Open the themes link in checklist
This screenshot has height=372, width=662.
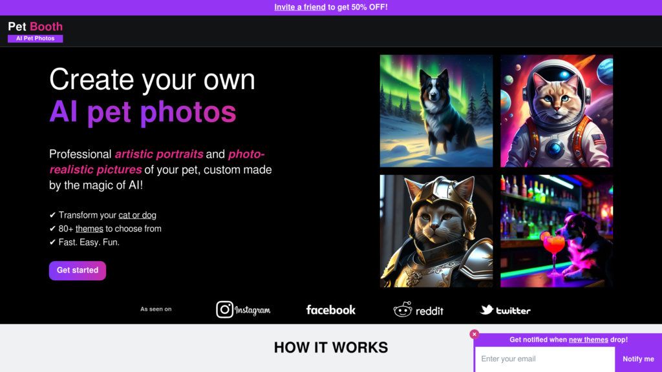(x=89, y=229)
